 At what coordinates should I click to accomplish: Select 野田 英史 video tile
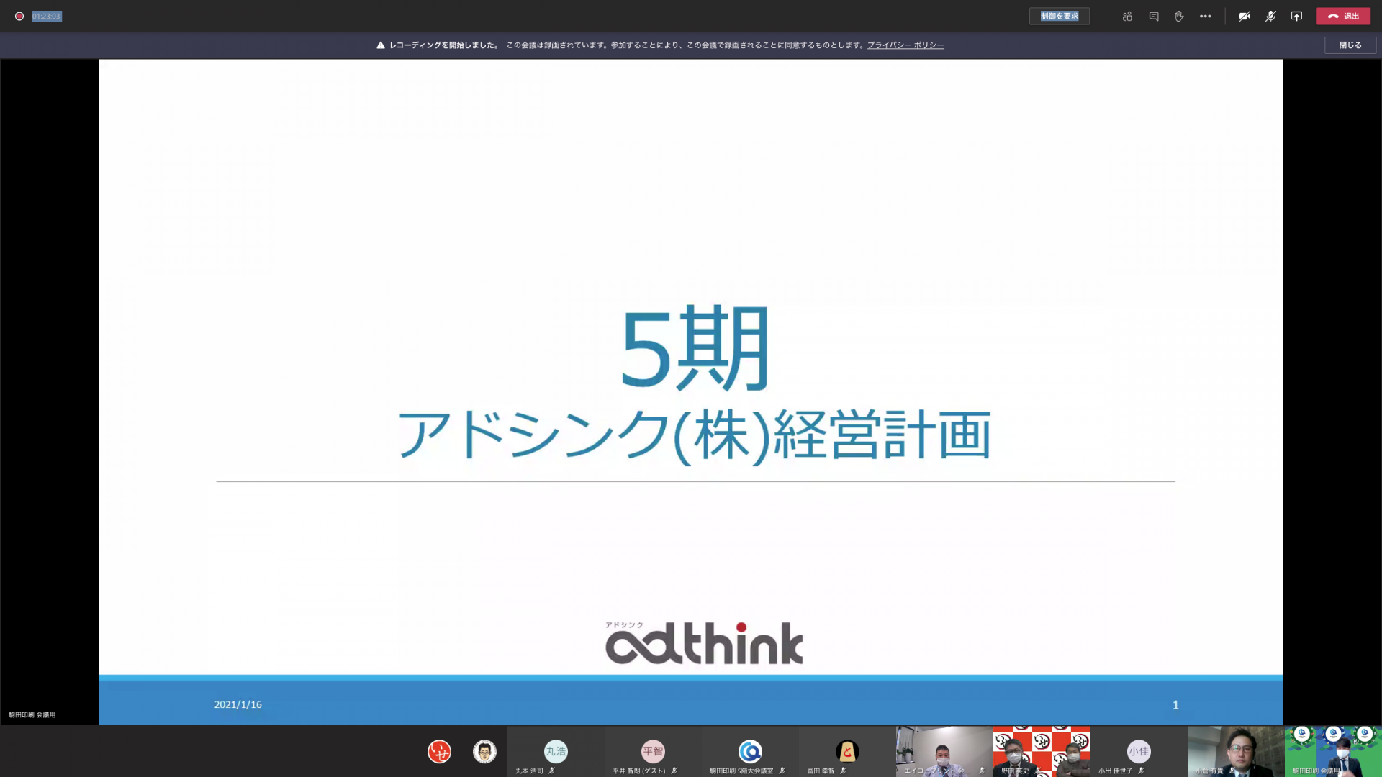tap(1042, 751)
